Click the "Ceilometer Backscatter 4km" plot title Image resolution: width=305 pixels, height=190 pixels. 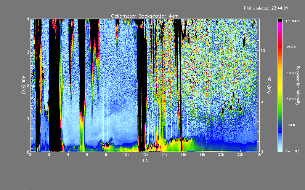tap(144, 16)
